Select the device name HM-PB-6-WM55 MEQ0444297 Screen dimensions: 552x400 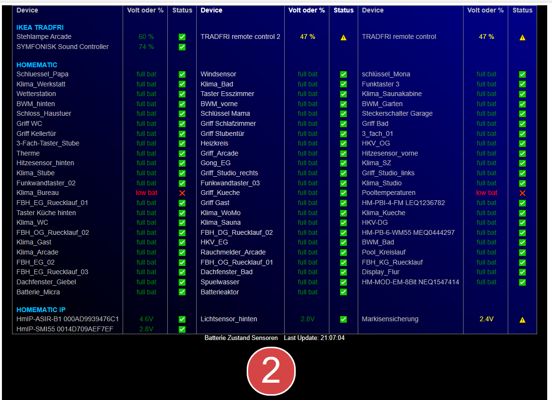[408, 232]
